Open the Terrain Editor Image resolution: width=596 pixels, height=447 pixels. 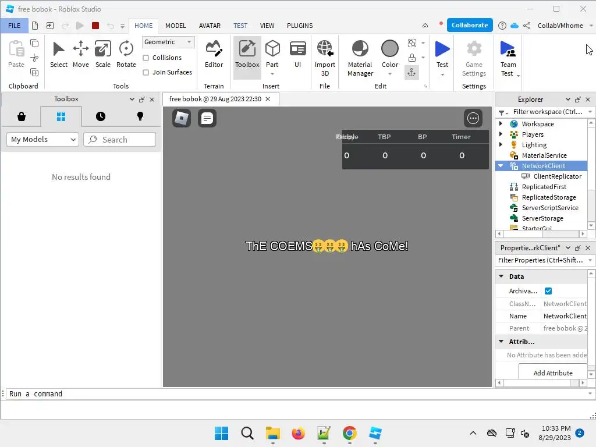(x=214, y=55)
